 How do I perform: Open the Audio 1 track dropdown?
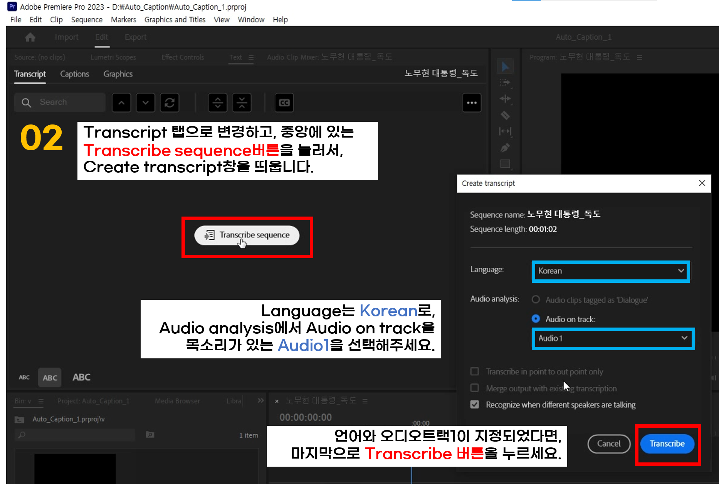click(x=613, y=338)
